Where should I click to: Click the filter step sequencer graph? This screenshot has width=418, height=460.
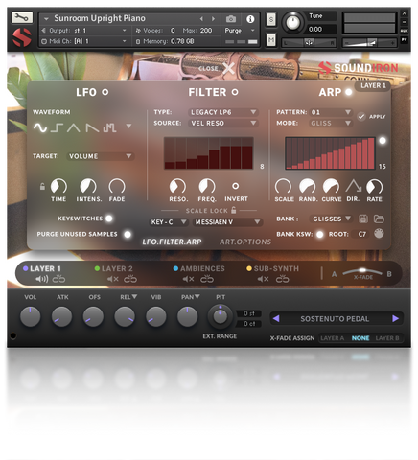[x=209, y=153]
